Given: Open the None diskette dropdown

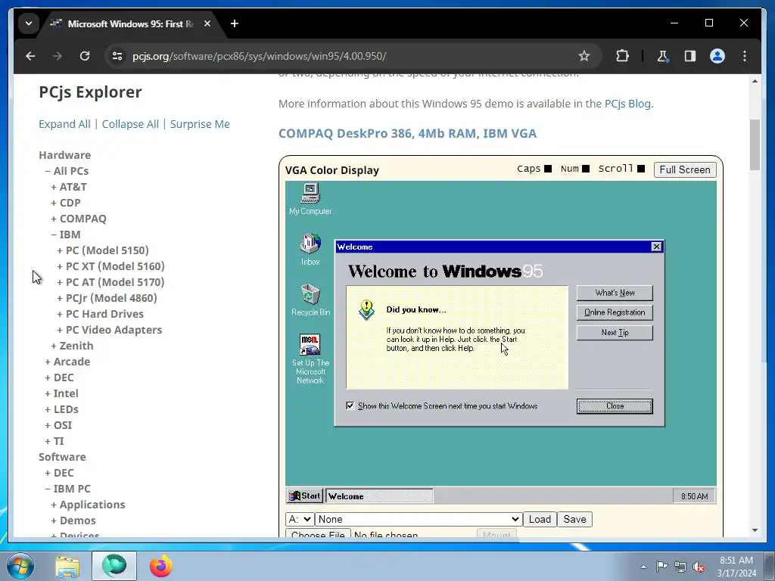Looking at the screenshot, I should 419,519.
